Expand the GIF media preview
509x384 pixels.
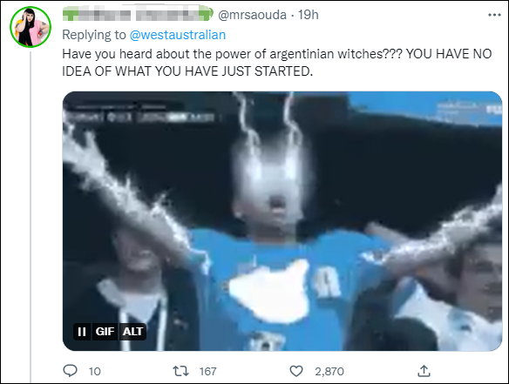tap(282, 221)
